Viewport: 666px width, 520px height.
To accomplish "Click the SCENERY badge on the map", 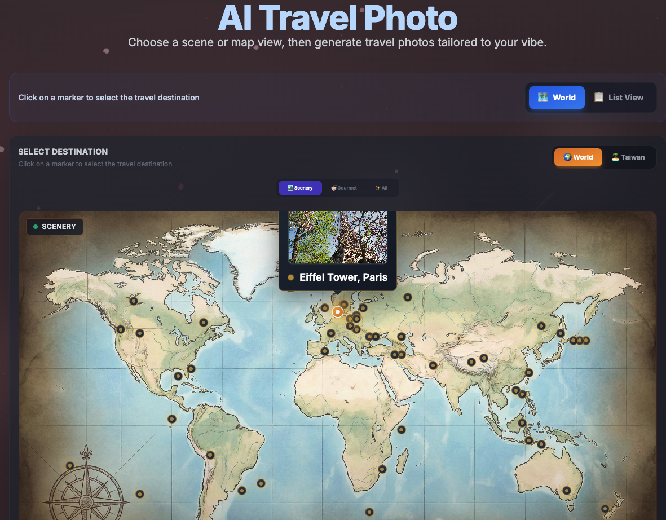I will pyautogui.click(x=55, y=226).
